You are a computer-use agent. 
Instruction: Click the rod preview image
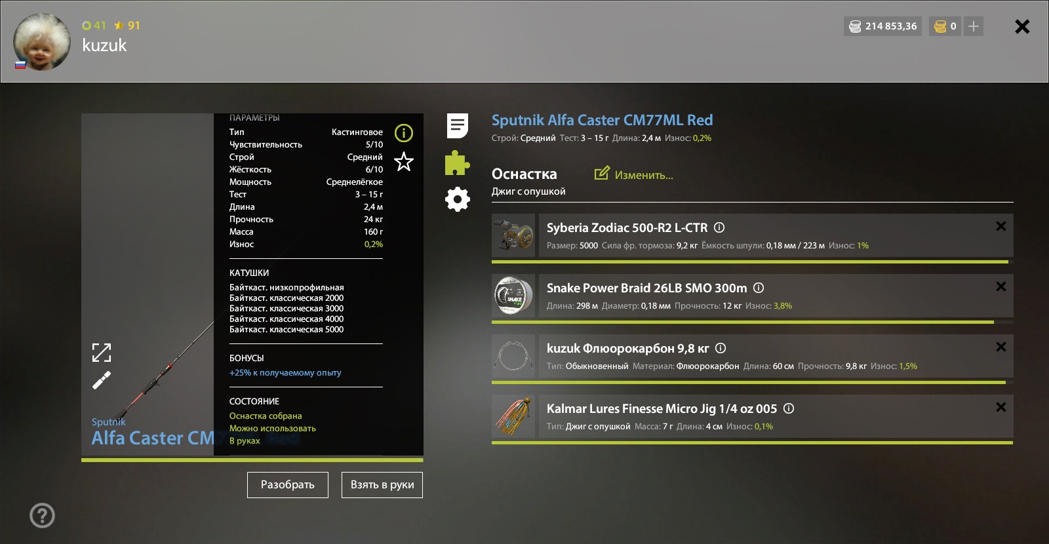[148, 284]
